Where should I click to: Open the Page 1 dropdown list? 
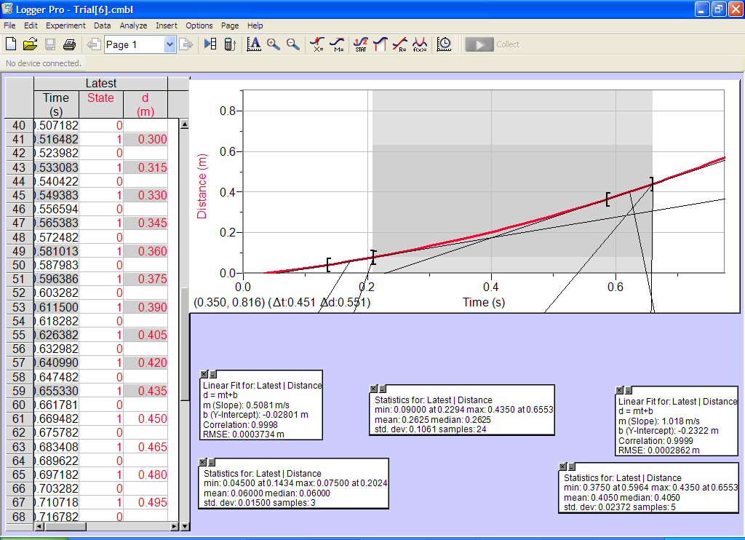170,44
